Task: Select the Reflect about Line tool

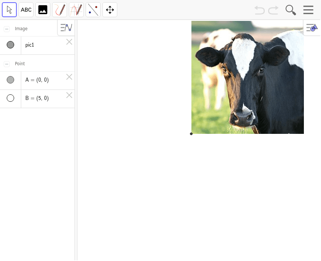Action: pos(93,10)
